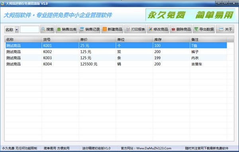Click the unit cell 双
The image size is (239, 152).
tap(119, 52)
